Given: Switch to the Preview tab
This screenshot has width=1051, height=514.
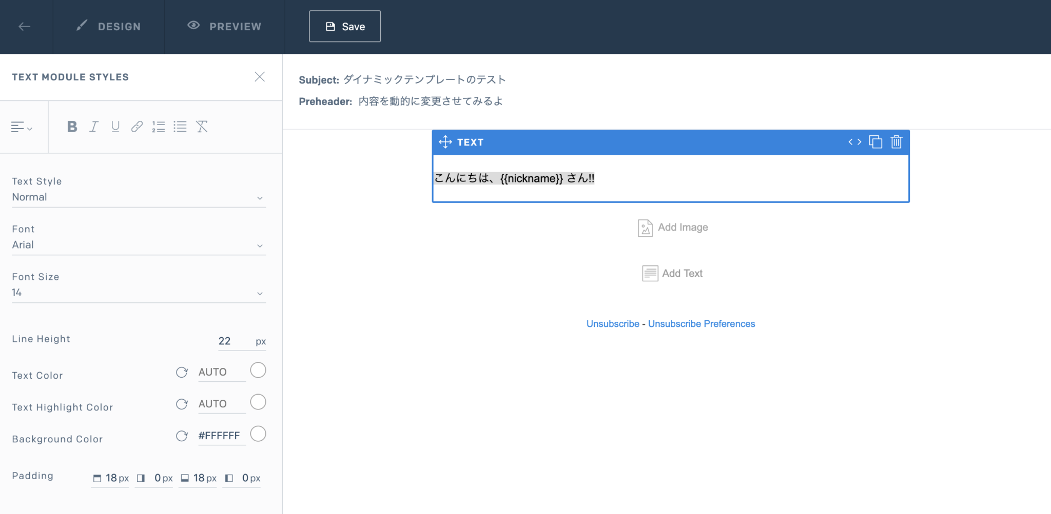Looking at the screenshot, I should (224, 26).
